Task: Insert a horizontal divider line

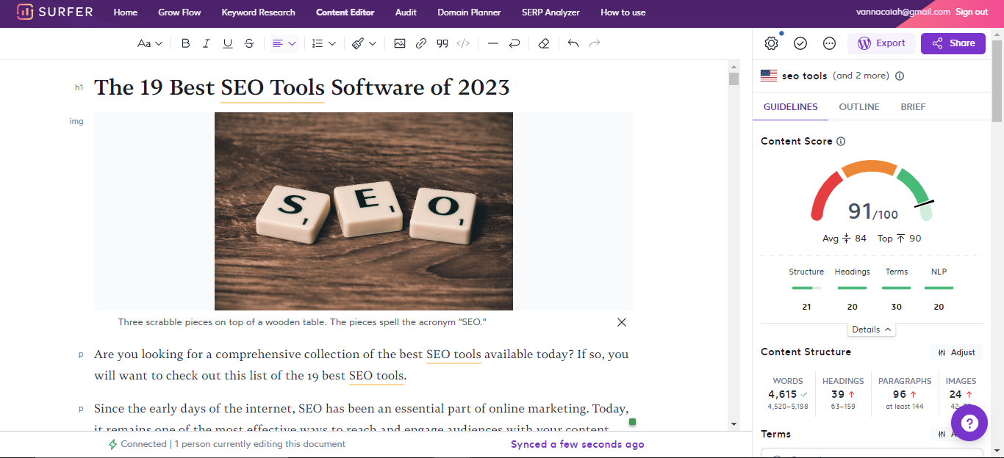Action: 493,43
